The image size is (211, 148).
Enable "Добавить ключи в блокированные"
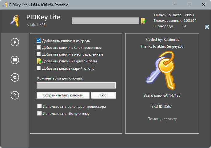click(x=39, y=47)
